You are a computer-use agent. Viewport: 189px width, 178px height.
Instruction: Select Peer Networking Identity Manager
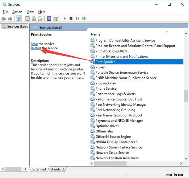pyautogui.click(x=121, y=104)
